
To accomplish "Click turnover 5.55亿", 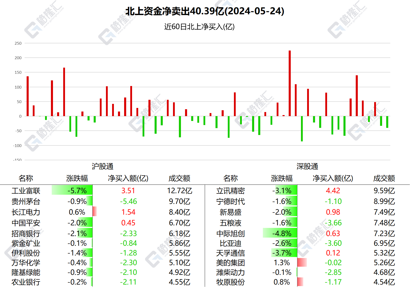I will (x=179, y=253).
